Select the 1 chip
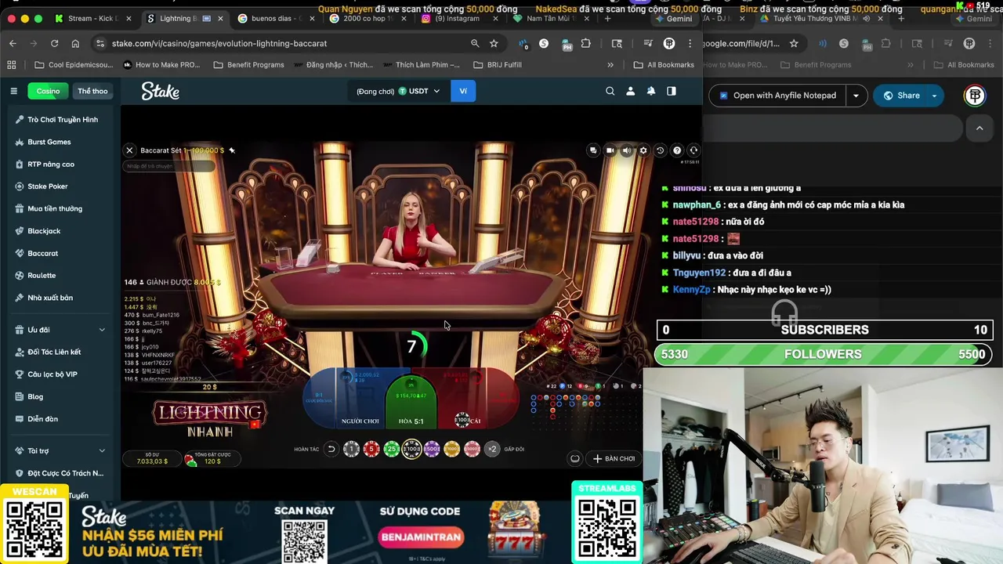The image size is (1003, 564). point(351,449)
